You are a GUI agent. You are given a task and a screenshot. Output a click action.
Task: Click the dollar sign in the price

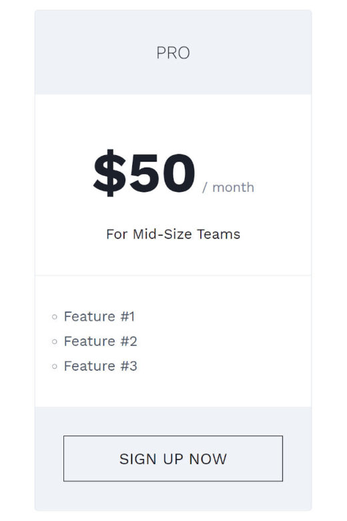(x=110, y=173)
